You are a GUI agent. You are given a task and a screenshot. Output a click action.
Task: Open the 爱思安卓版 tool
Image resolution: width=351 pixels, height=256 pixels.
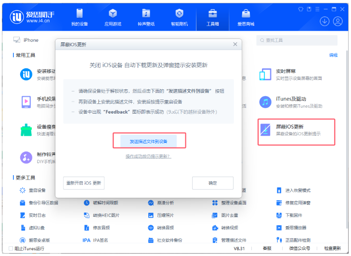coord(35,240)
